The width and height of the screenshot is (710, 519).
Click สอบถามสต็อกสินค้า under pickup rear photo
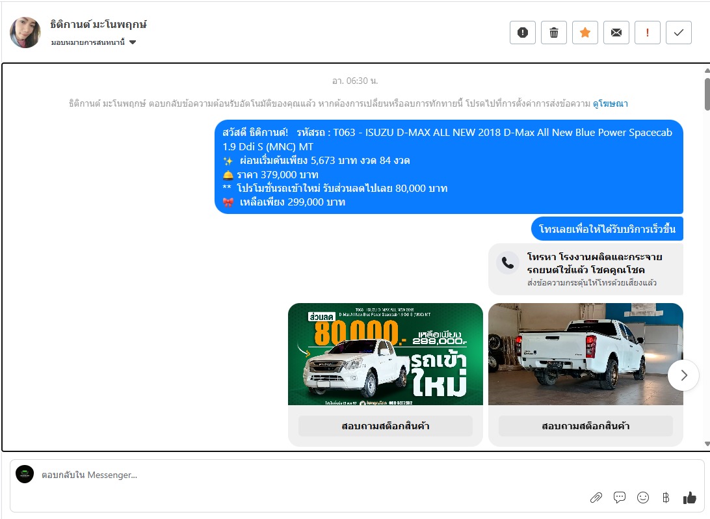[x=585, y=426]
